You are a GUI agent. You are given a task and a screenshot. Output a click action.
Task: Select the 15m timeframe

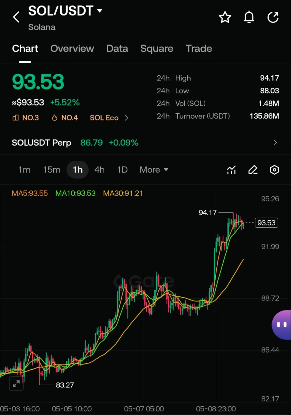point(52,170)
